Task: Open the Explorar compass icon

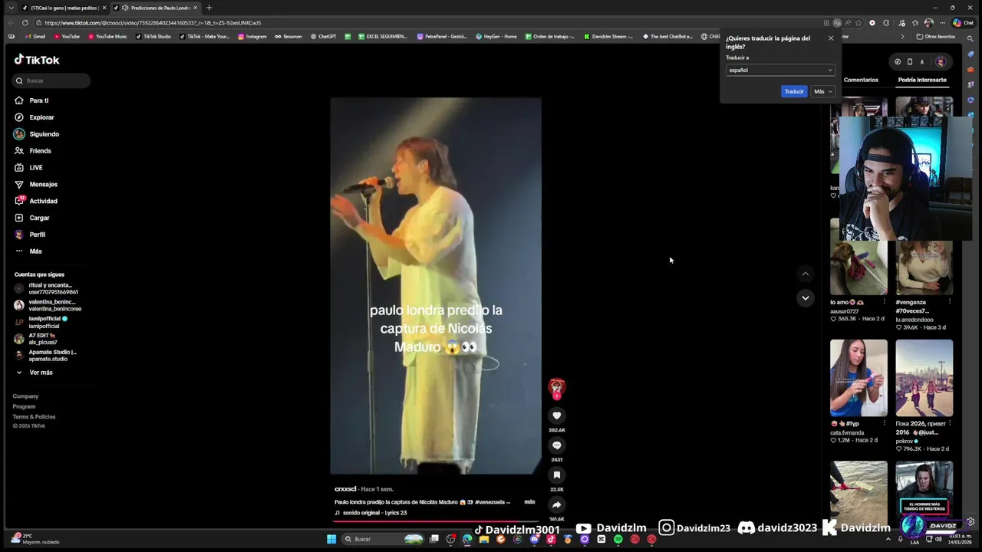Action: coord(19,117)
